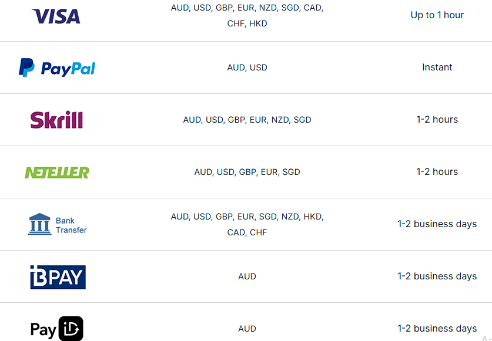Click the PayPal logo

pyautogui.click(x=57, y=67)
